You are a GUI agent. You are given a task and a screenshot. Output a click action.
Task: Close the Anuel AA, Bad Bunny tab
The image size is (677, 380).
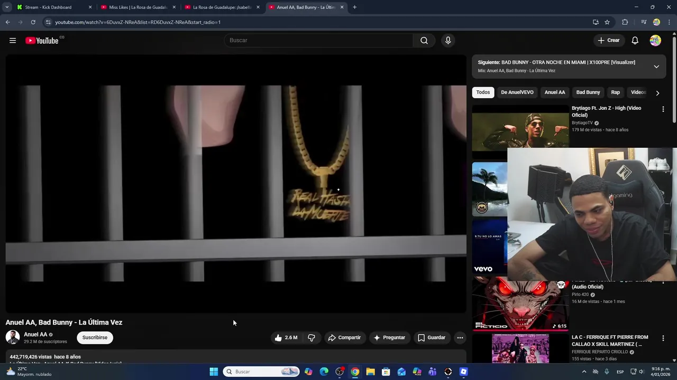pyautogui.click(x=342, y=7)
